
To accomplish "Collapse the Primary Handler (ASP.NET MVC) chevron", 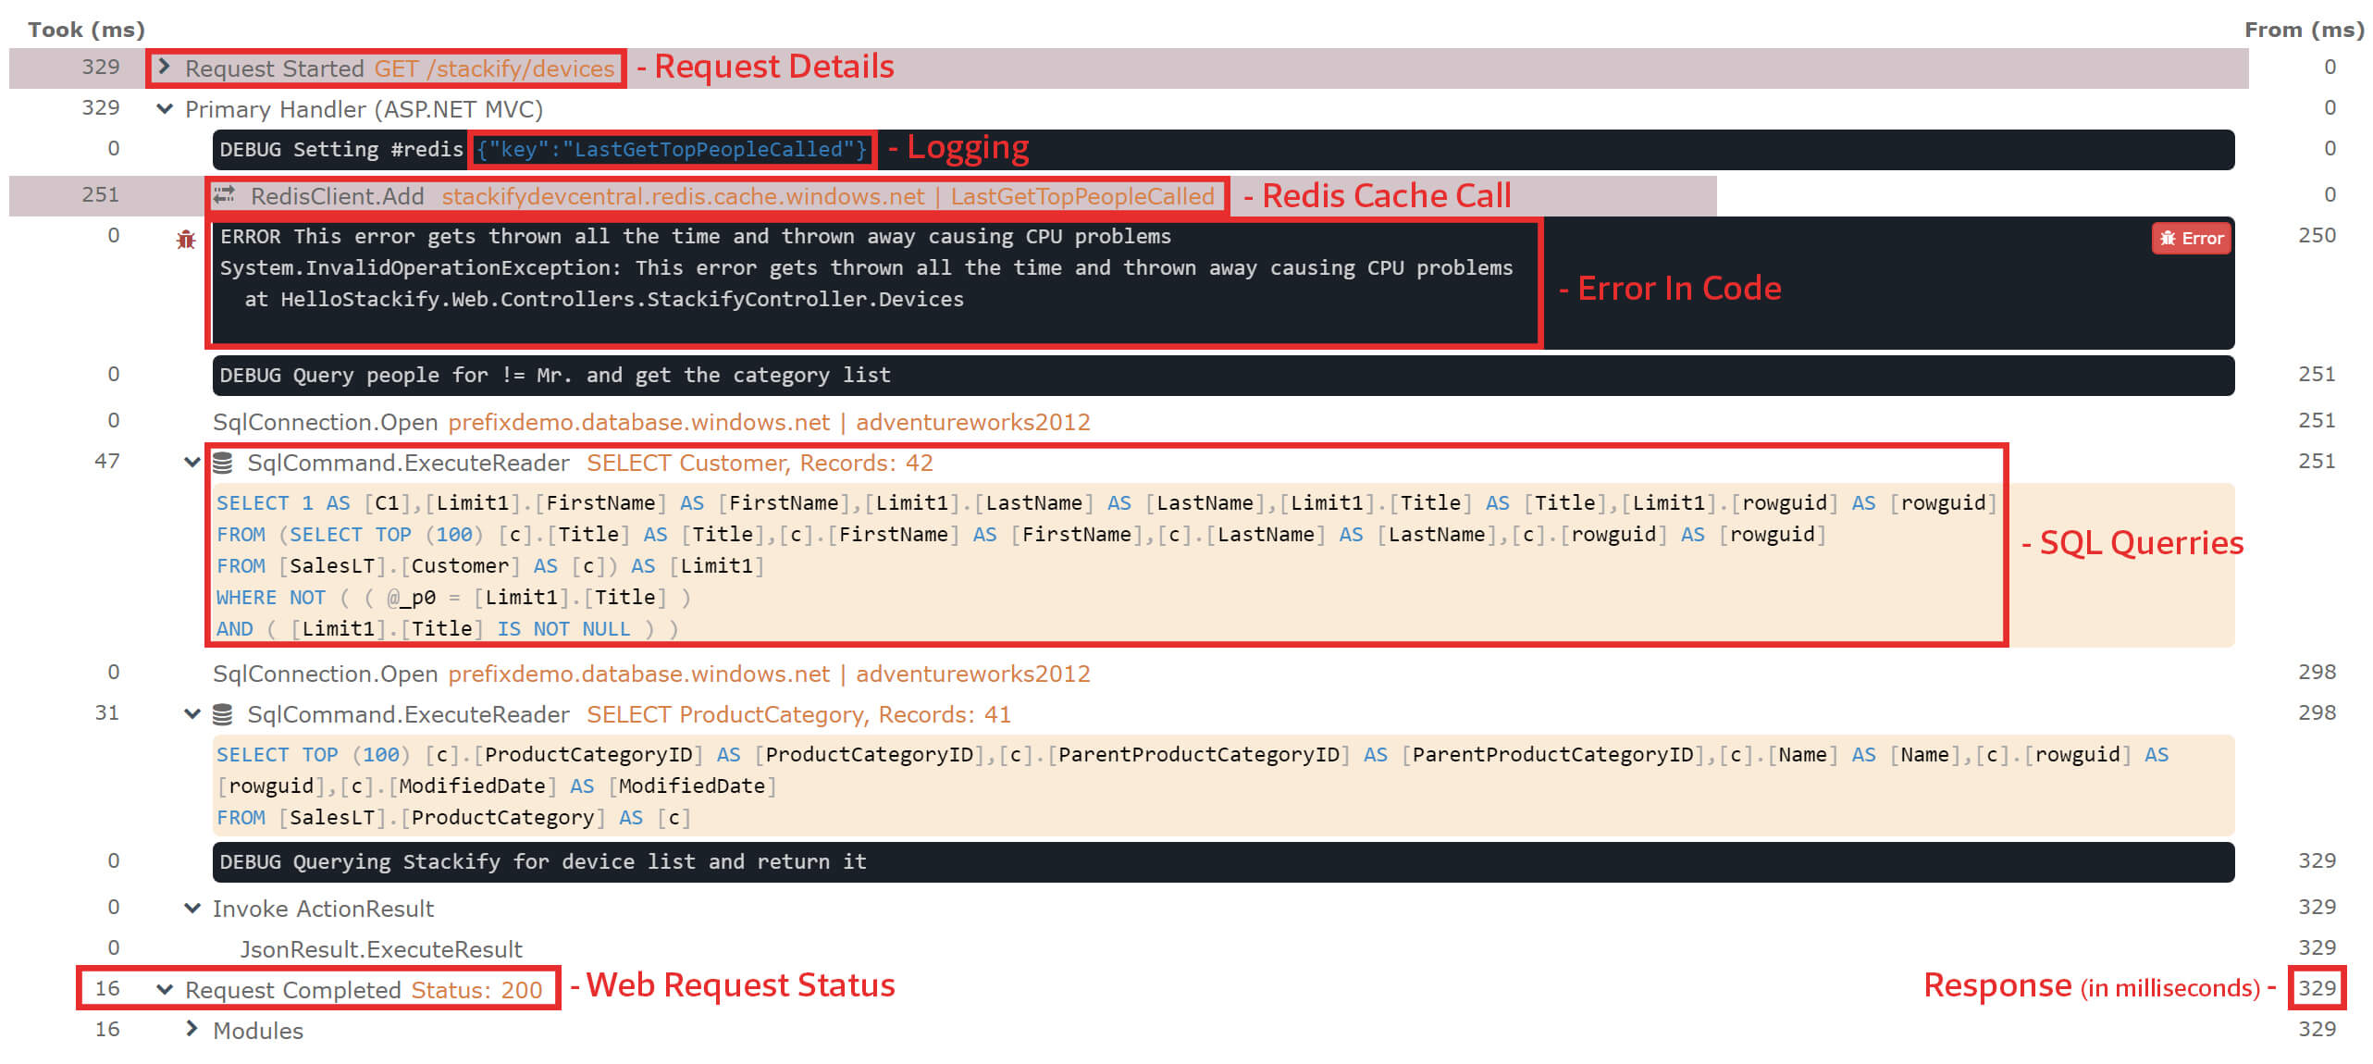I will [165, 109].
